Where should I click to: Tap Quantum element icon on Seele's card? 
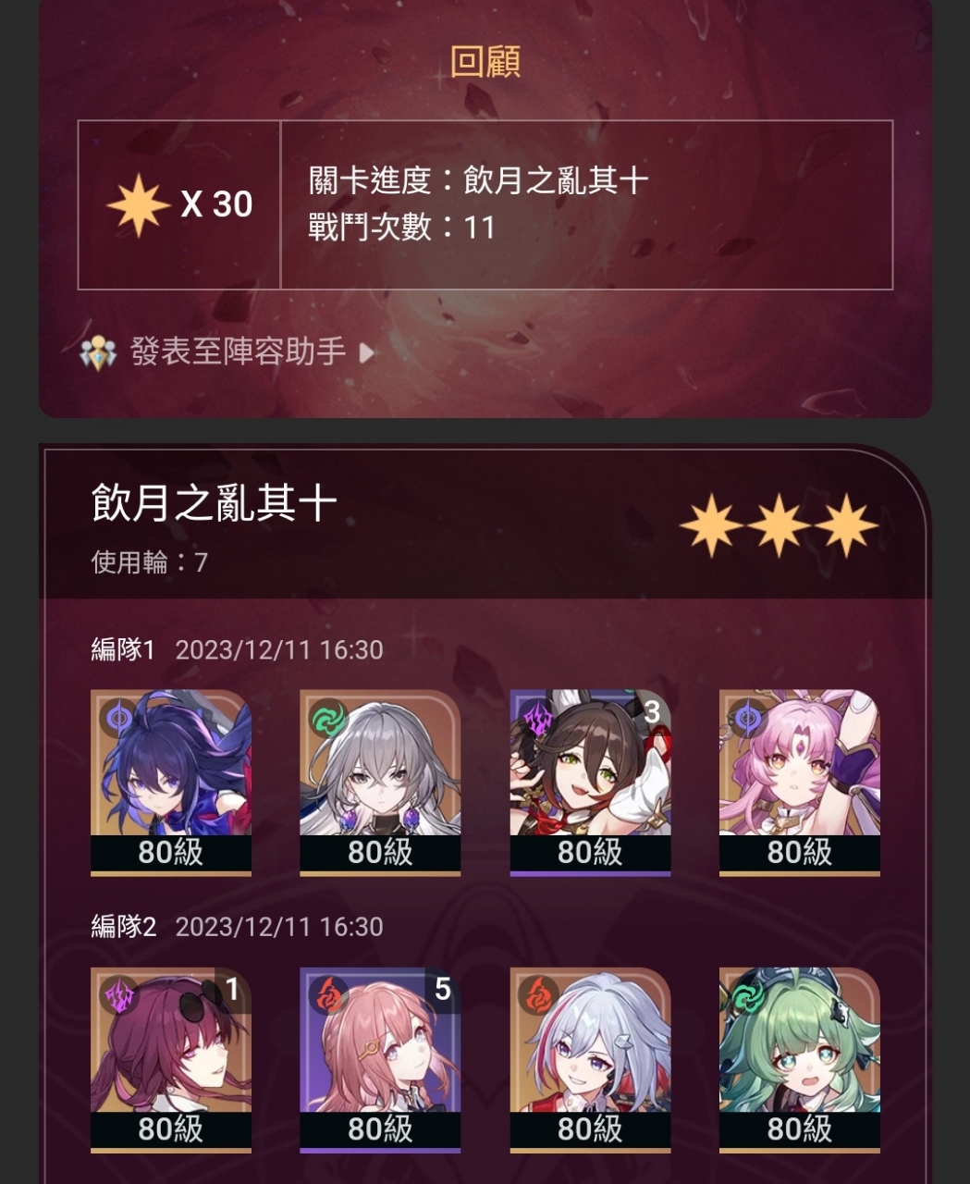(x=120, y=718)
